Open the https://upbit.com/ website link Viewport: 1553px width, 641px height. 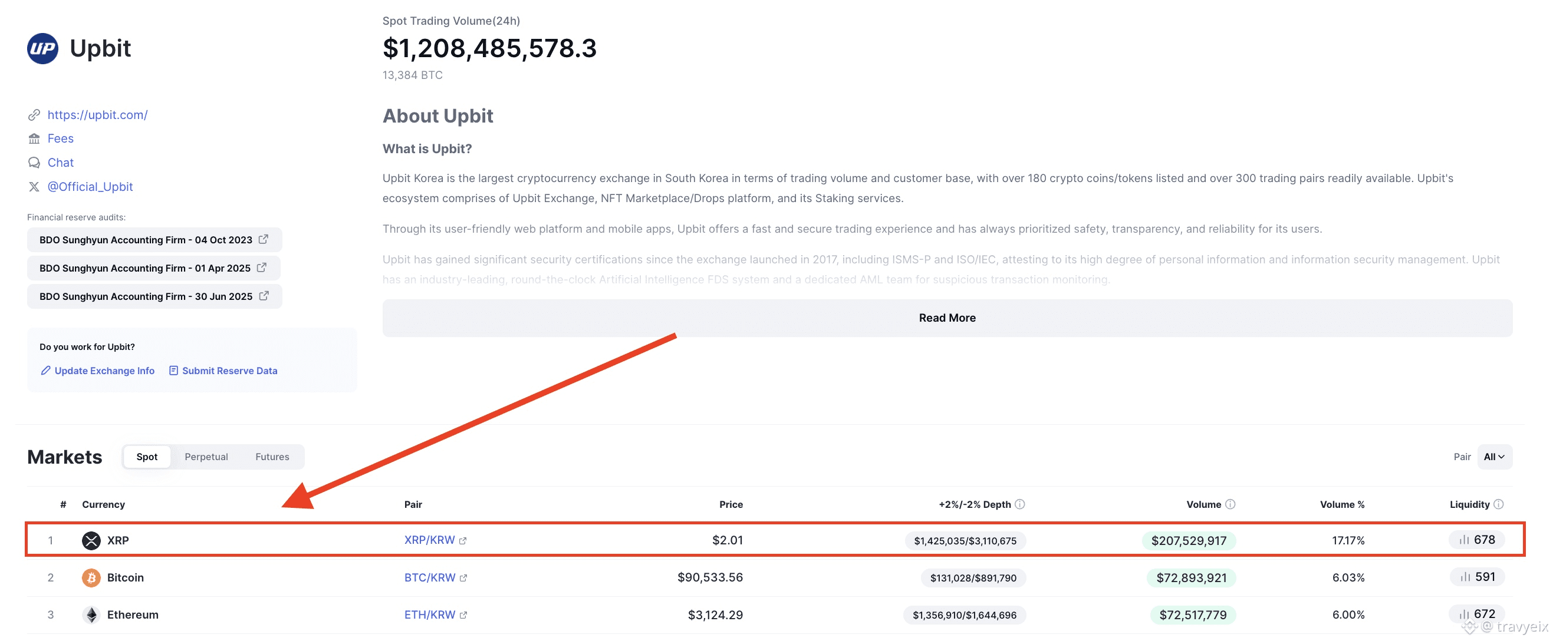pos(97,114)
